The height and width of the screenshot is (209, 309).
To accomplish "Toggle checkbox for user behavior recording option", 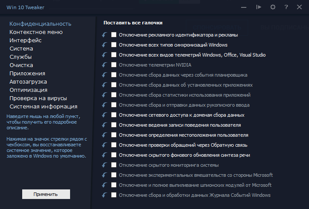I will [114, 125].
